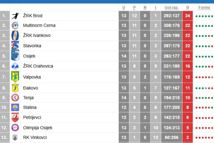
Task: Click the Tenja round red logo
Action: pos(15,98)
